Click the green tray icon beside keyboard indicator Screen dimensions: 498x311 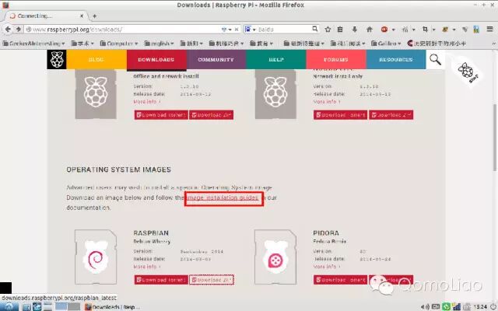tap(446, 307)
